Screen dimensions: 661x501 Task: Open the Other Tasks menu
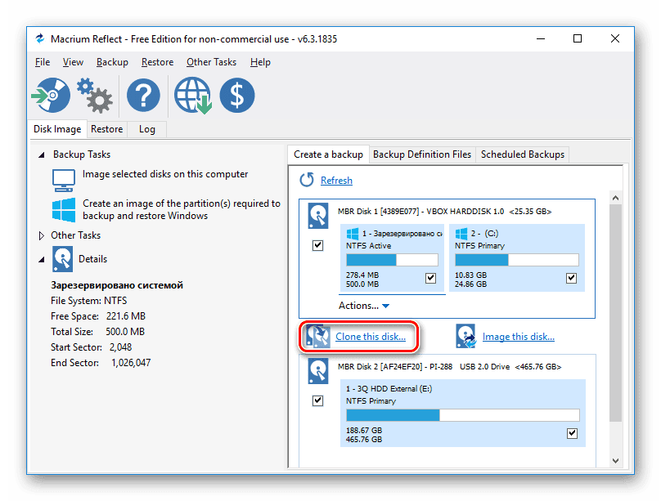point(212,62)
